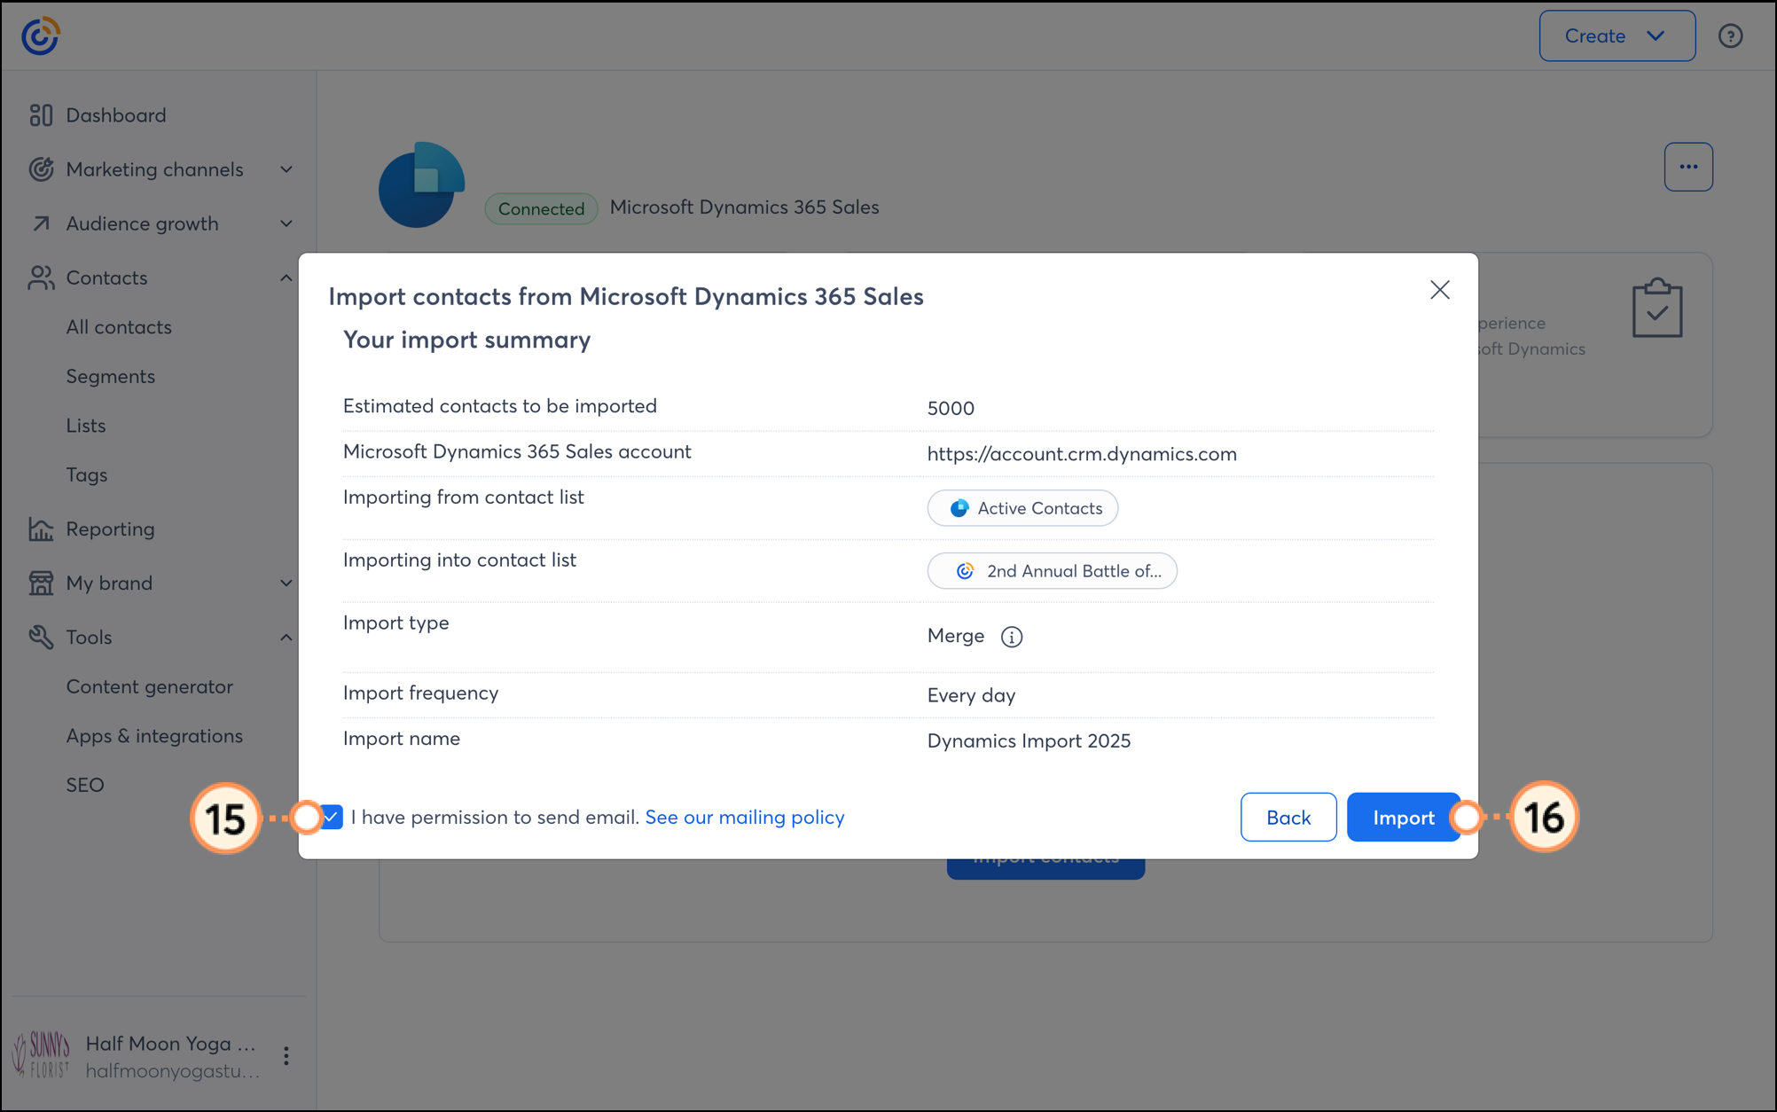Viewport: 1777px width, 1112px height.
Task: Click the Back button
Action: [1288, 817]
